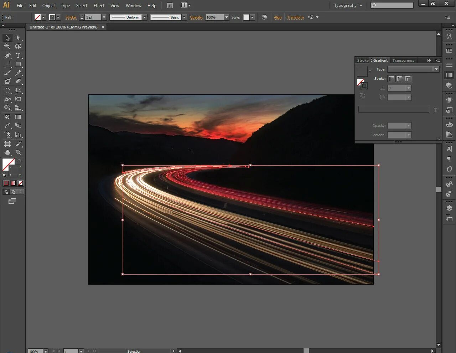The height and width of the screenshot is (353, 456).
Task: Select the Rotate tool
Action: tap(7, 90)
